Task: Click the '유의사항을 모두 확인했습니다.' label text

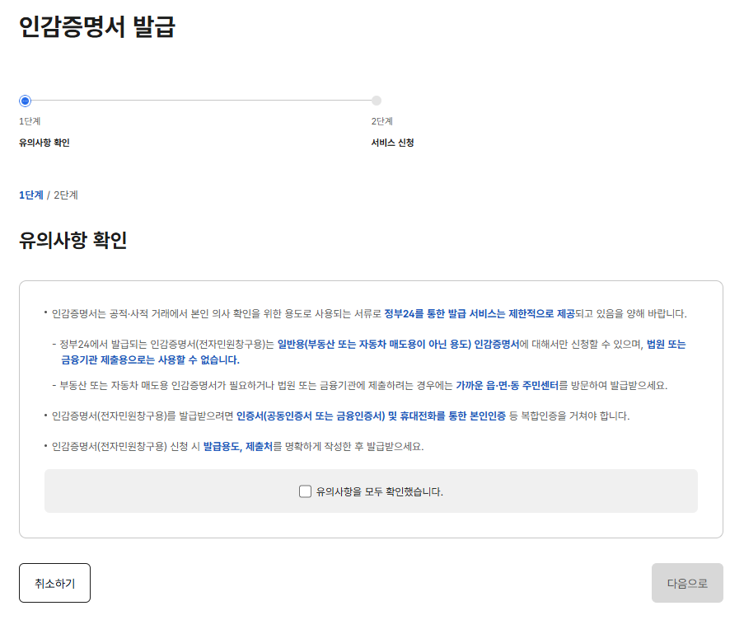Action: (380, 492)
